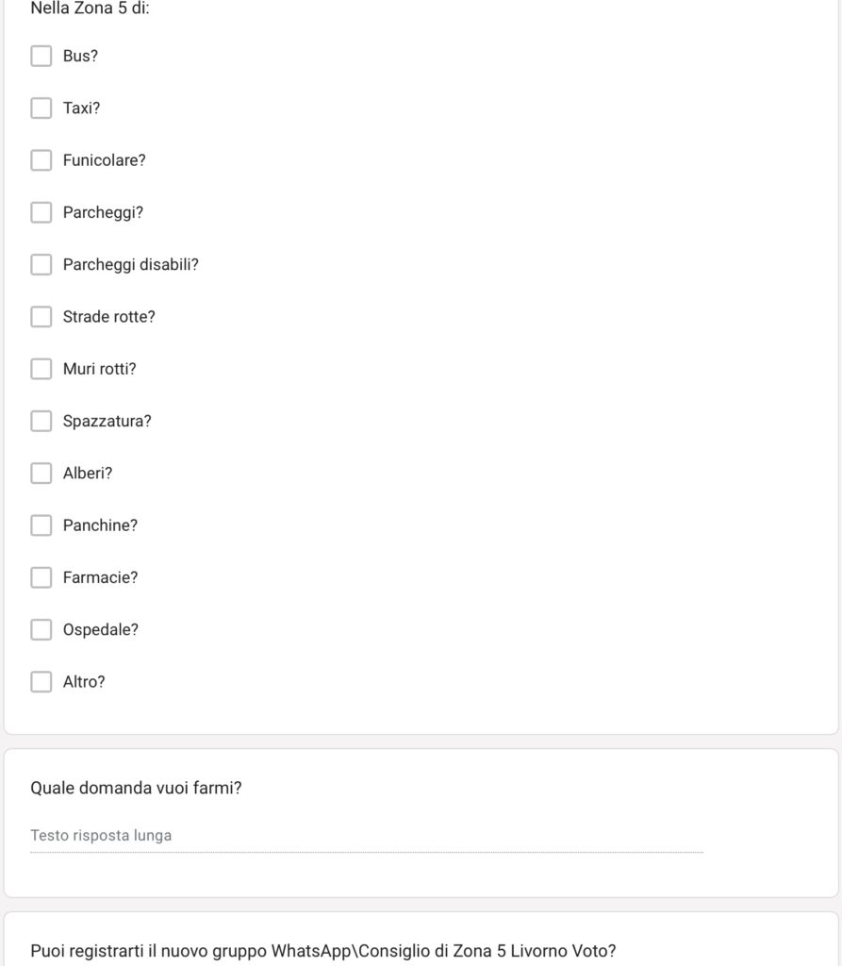Tick the Taxi? option
The height and width of the screenshot is (966, 842).
41,108
